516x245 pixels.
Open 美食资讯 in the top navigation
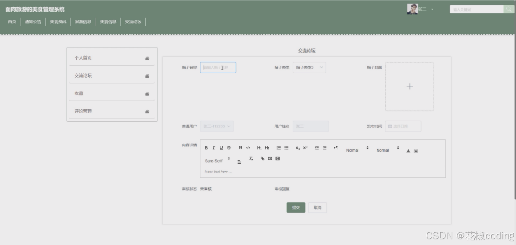tap(58, 22)
